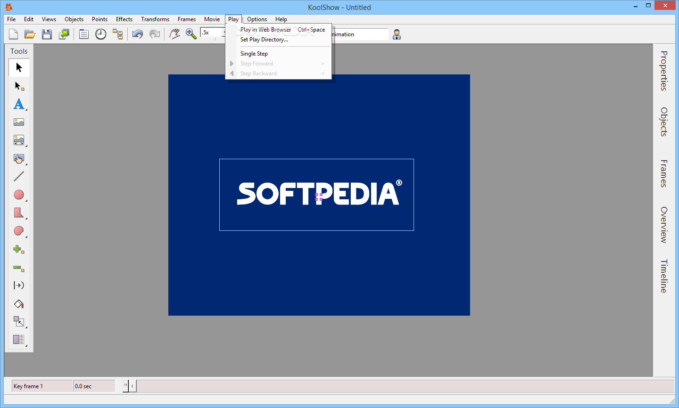Click the timeline scrub track
Image resolution: width=679 pixels, height=408 pixels.
[406, 386]
